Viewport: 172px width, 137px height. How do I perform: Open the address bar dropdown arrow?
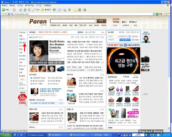click(x=154, y=14)
